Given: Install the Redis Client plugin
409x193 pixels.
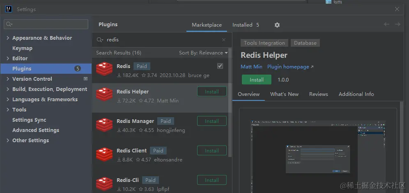Looking at the screenshot, I should [212, 150].
